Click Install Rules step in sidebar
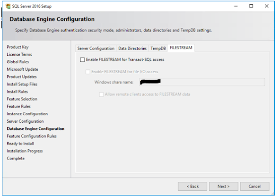Screen dimensions: 279x196 coord(17,92)
